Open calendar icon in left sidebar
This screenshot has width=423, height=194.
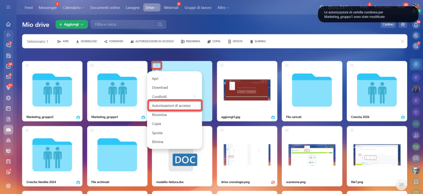click(8, 108)
